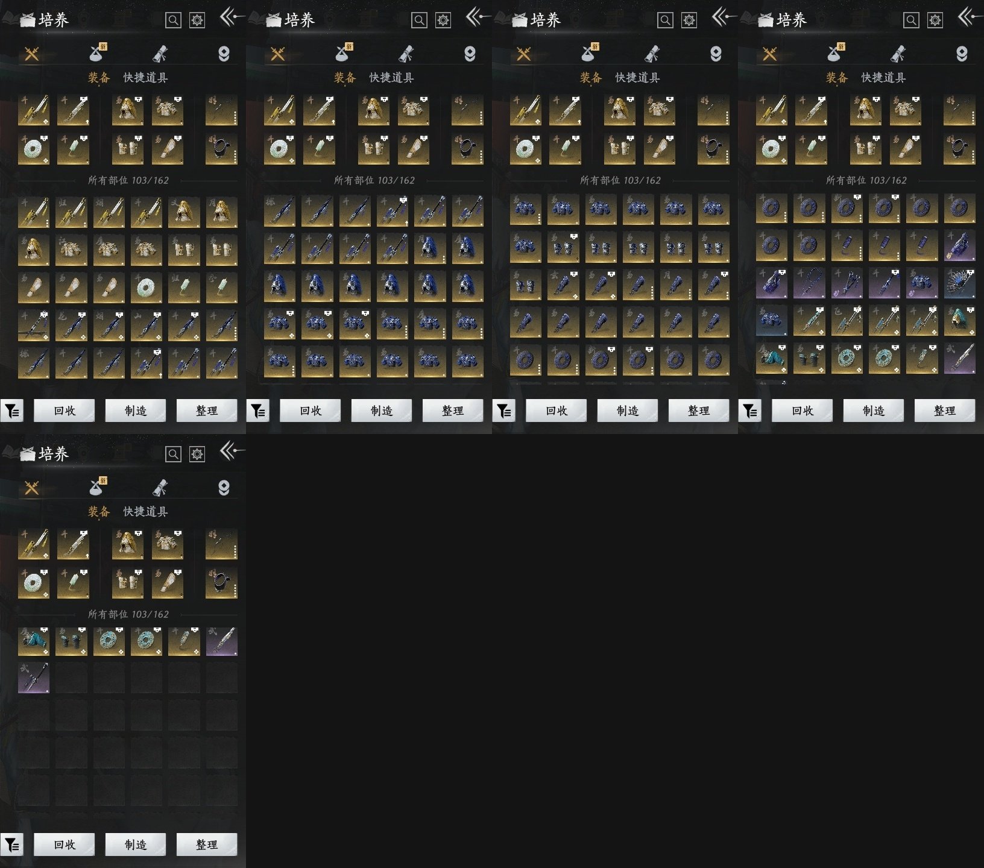Open search in the panel with empty slots

click(173, 454)
